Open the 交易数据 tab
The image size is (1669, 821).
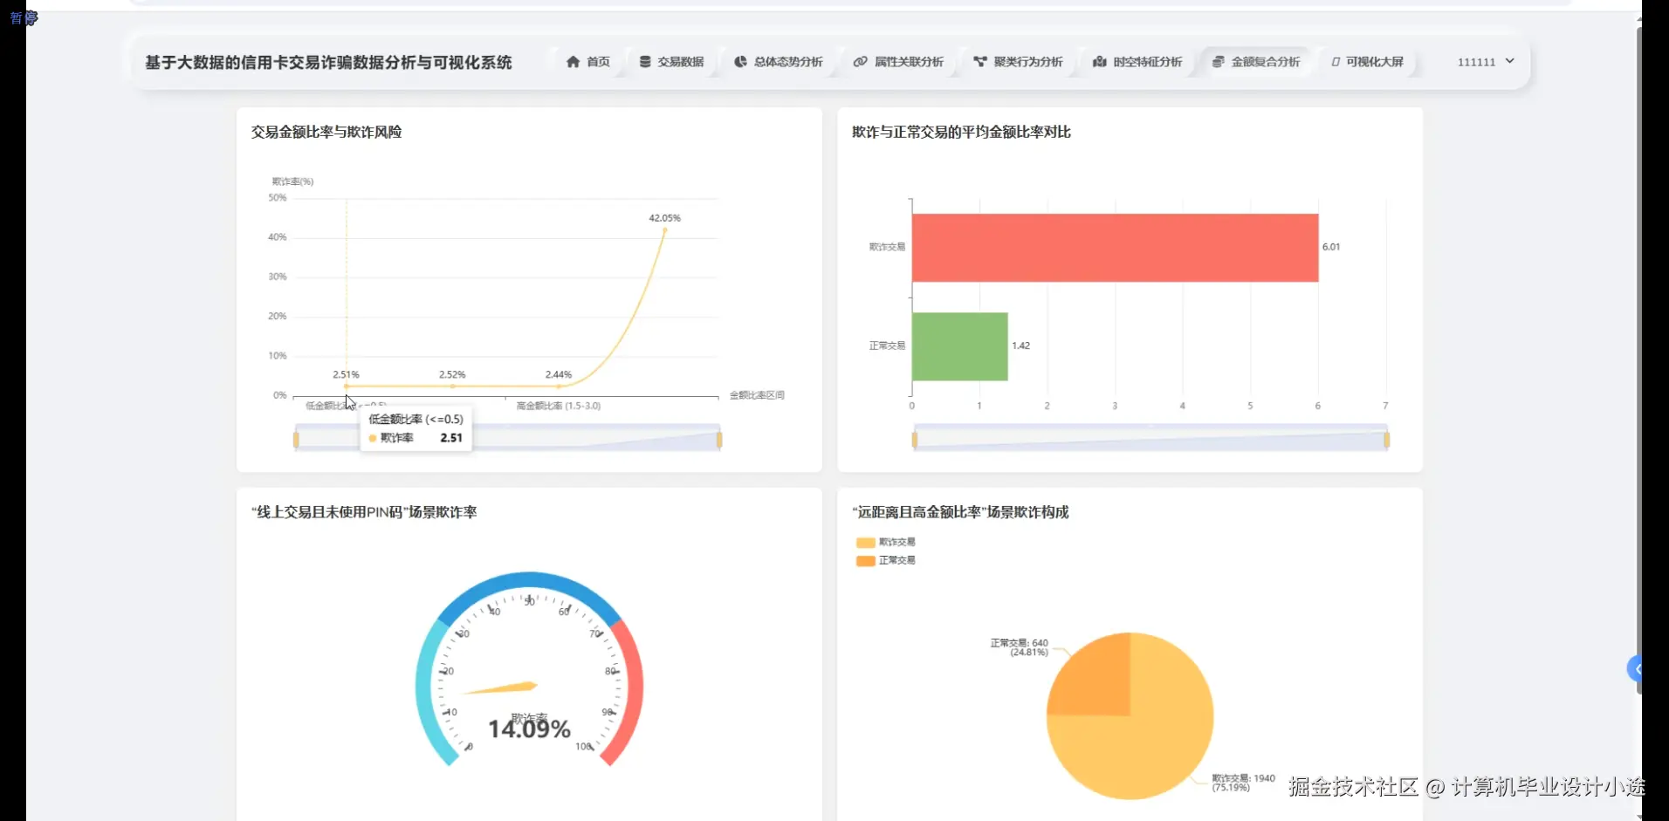tap(671, 62)
